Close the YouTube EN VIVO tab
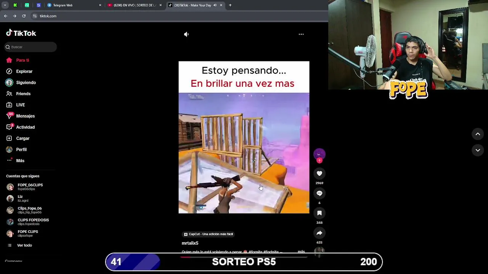488x274 pixels. pos(161,5)
